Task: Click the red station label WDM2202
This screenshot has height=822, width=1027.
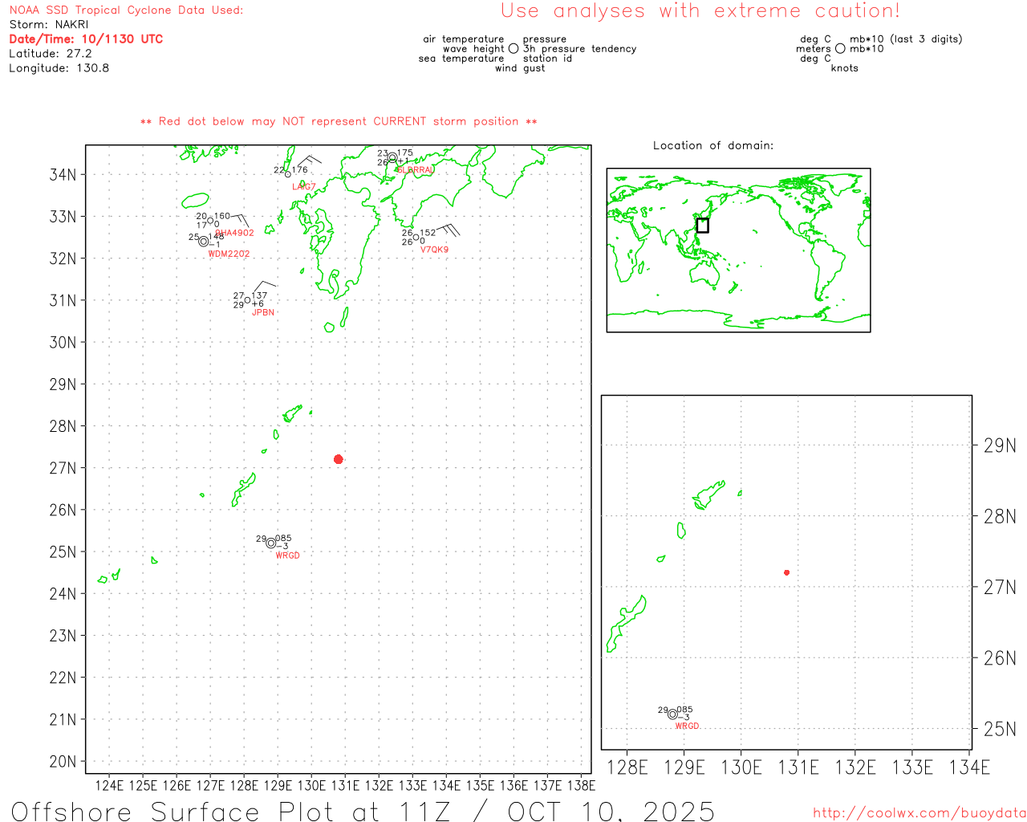Action: pos(229,254)
